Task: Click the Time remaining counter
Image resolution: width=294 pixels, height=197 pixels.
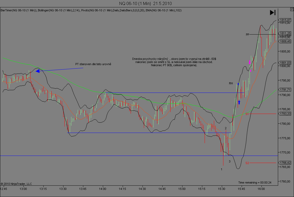Action: pyautogui.click(x=255, y=182)
